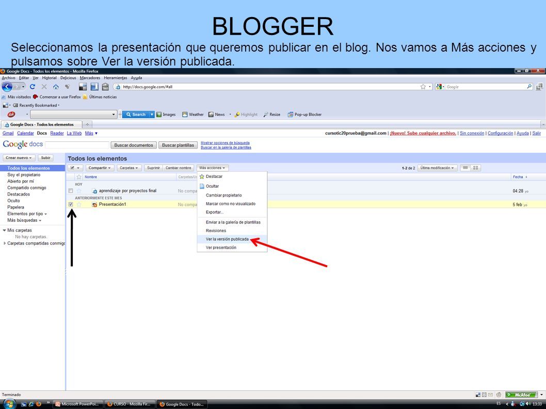Bookmark this page with the star icon
Viewport: 546px width, 409px height.
point(423,87)
